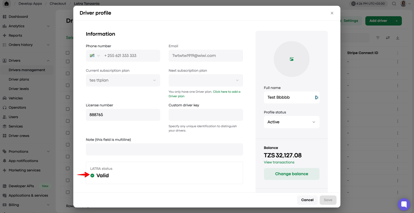Click the search magnifier icon
This screenshot has height=213, width=414.
tap(394, 4)
